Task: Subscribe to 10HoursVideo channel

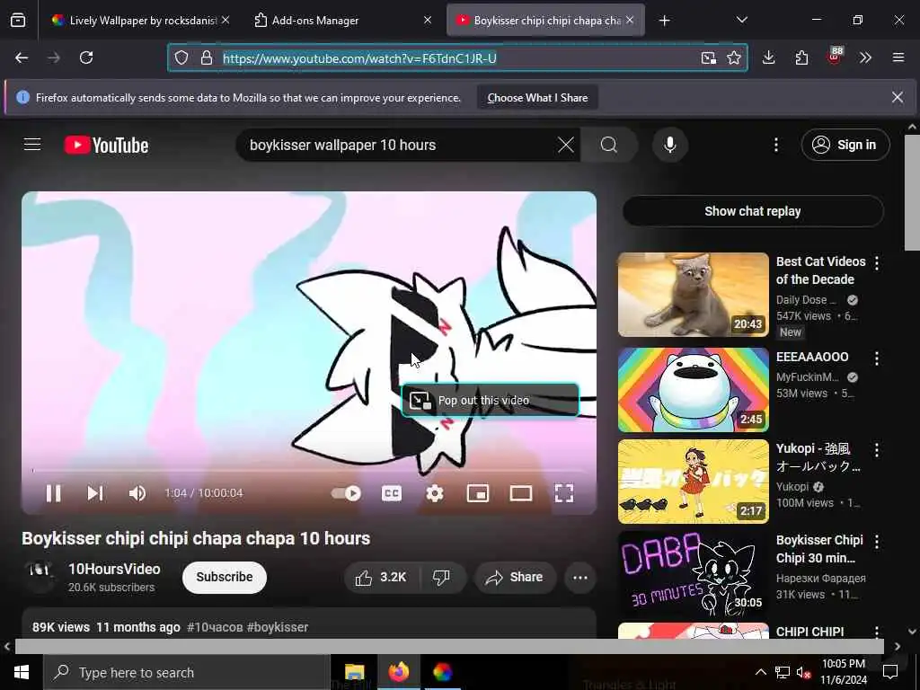Action: pyautogui.click(x=224, y=578)
